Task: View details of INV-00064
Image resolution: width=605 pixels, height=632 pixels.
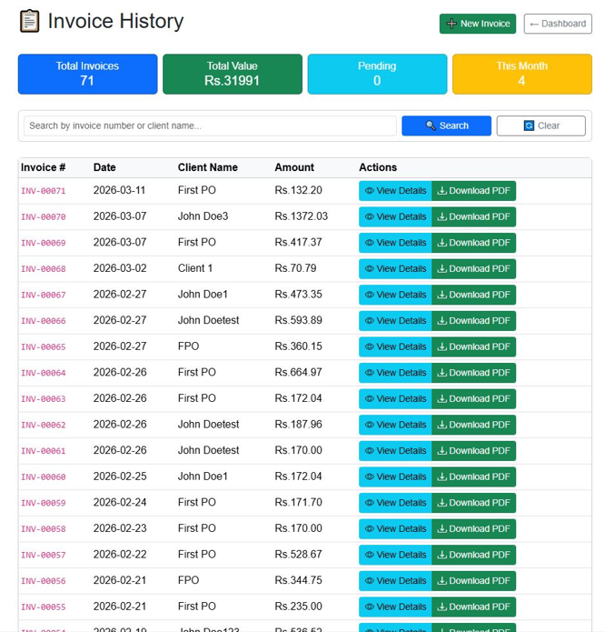Action: 395,373
